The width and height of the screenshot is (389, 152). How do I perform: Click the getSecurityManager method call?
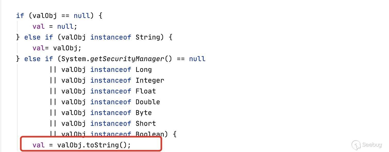pos(127,59)
